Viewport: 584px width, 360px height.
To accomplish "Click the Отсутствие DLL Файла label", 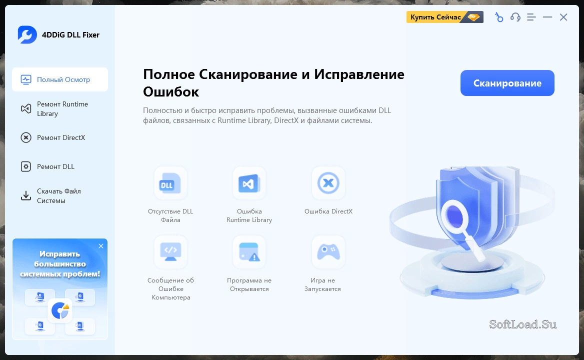I will click(170, 215).
